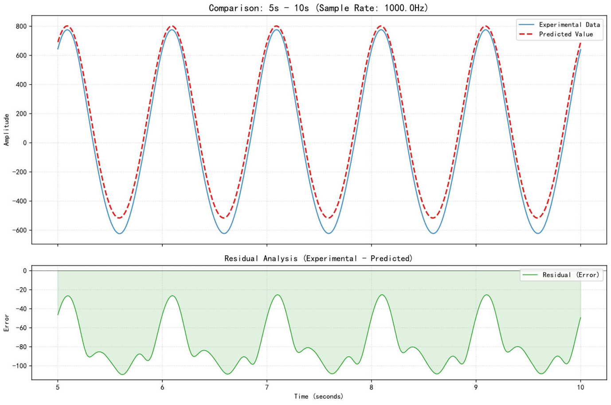Click the green Residual legend line sample

pyautogui.click(x=530, y=275)
